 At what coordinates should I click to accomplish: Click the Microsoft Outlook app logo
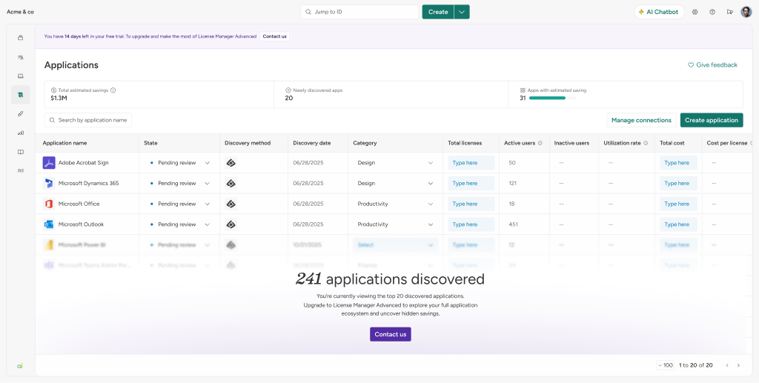[x=49, y=224]
